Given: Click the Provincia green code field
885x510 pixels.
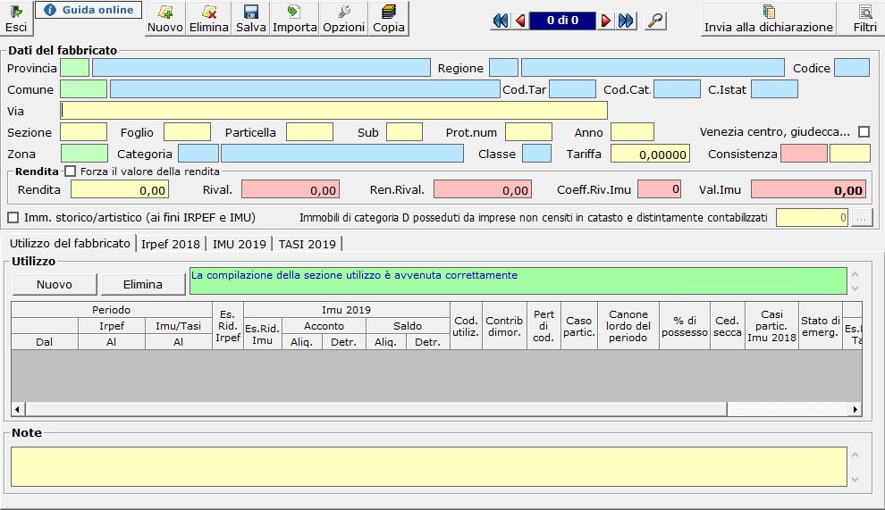Looking at the screenshot, I should 74,68.
